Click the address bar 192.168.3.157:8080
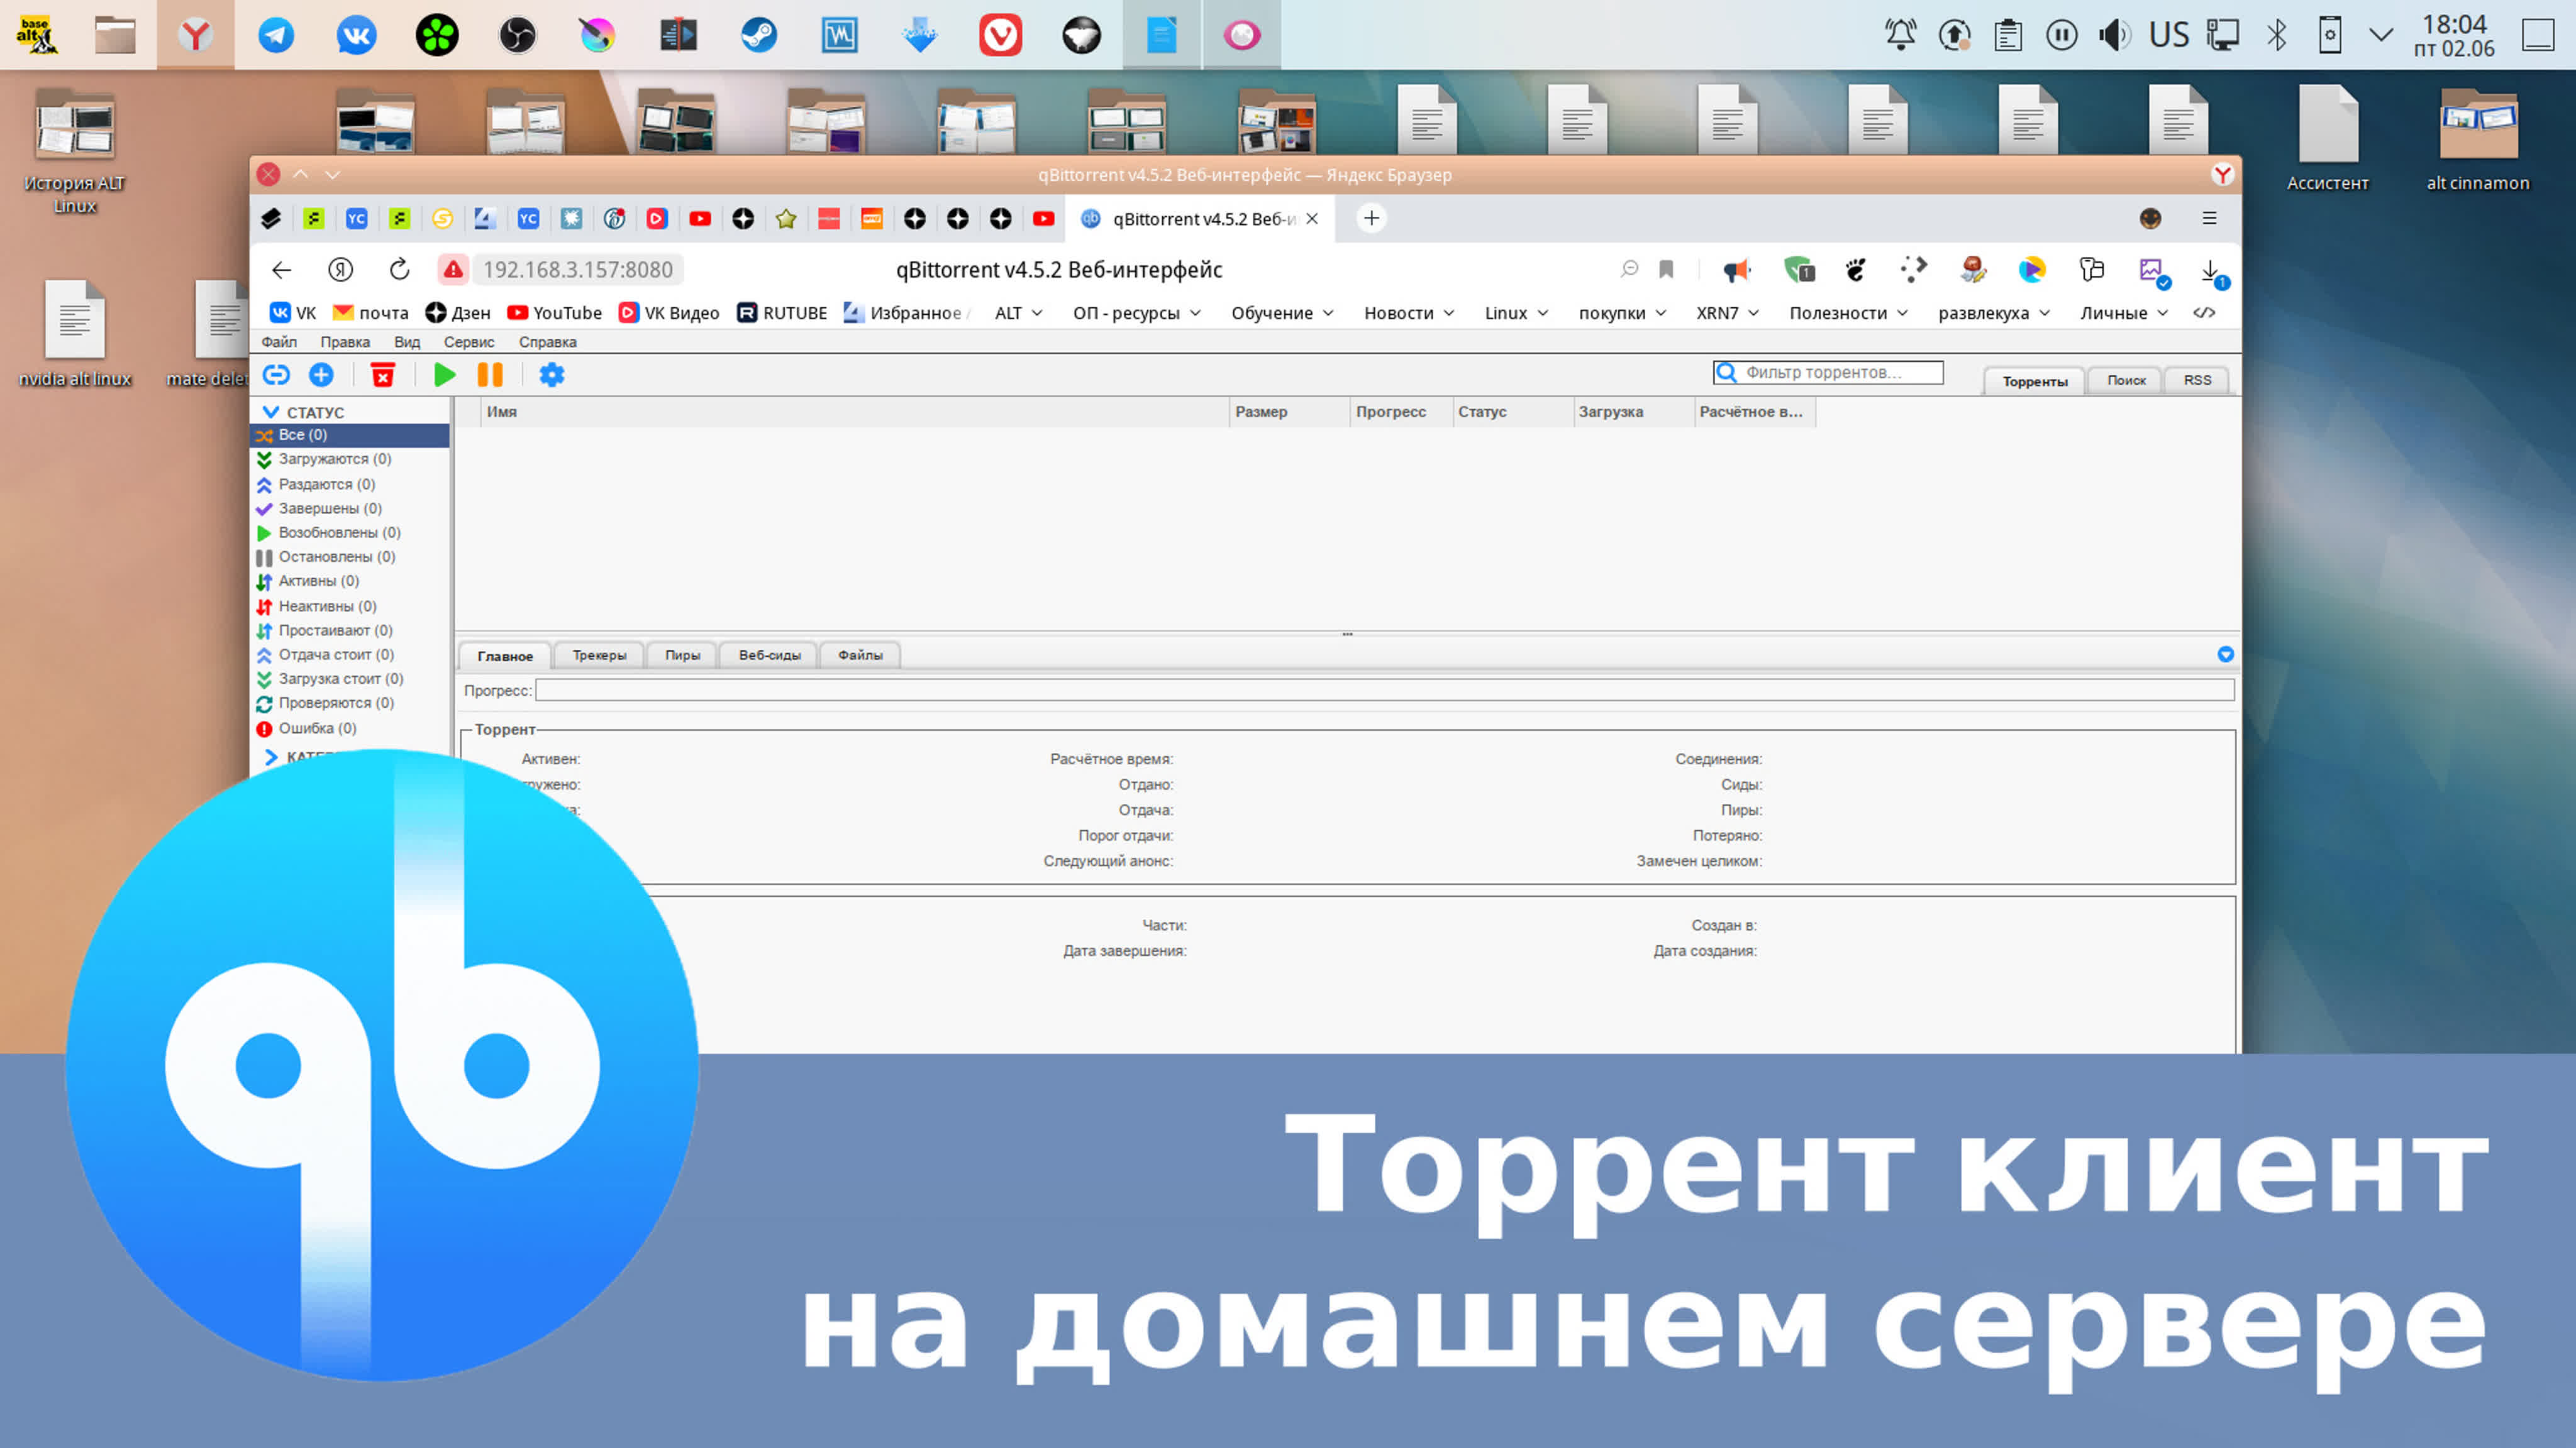Image resolution: width=2576 pixels, height=1448 pixels. pos(578,270)
